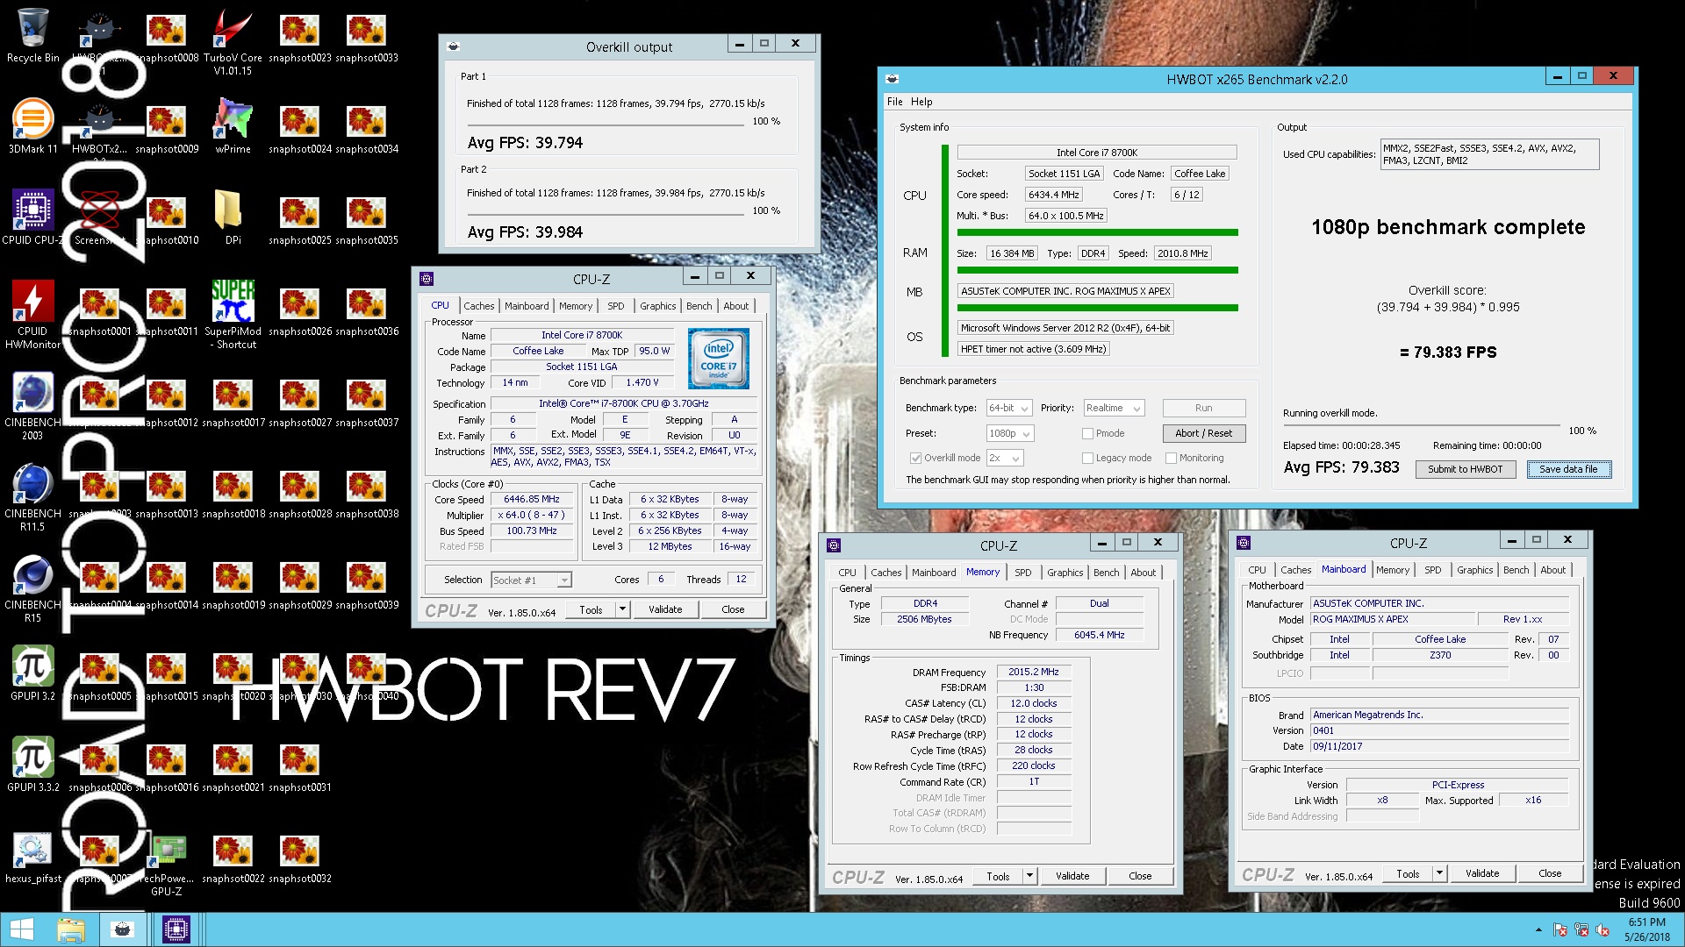Screen dimensions: 1685x947
Task: Click Save data file button
Action: pyautogui.click(x=1568, y=469)
